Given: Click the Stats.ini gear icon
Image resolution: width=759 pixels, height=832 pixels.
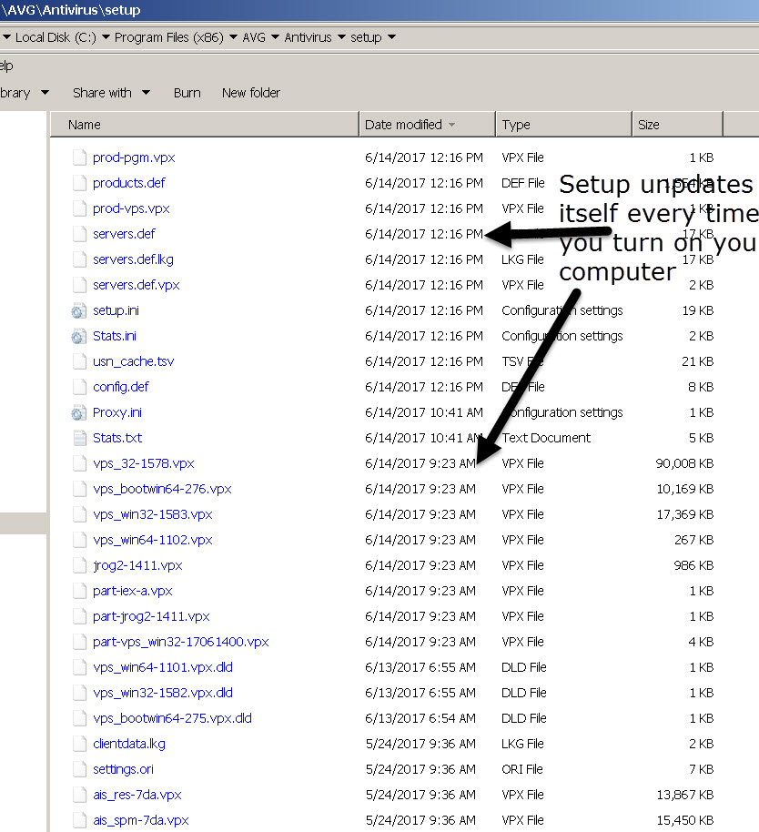Looking at the screenshot, I should pos(79,337).
